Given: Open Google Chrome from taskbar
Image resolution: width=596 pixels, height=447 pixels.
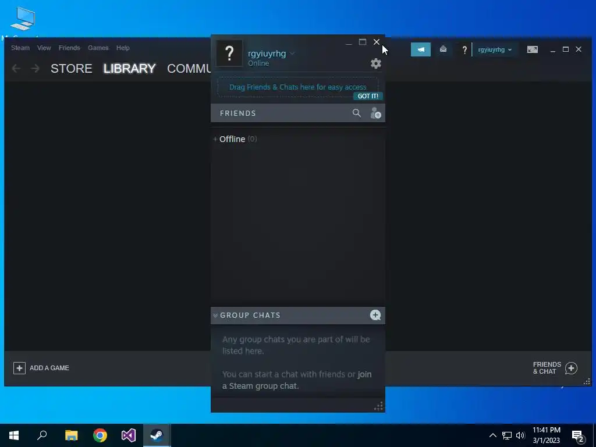Looking at the screenshot, I should (100, 435).
